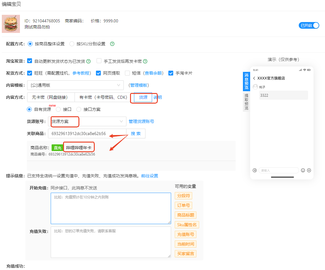
Task: Insert Sku属性名 variable
Action: coord(187,225)
